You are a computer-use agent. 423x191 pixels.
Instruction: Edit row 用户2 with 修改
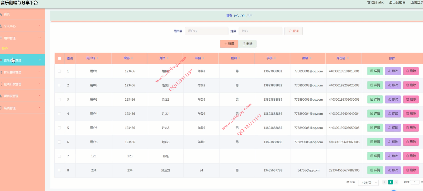[x=393, y=85]
